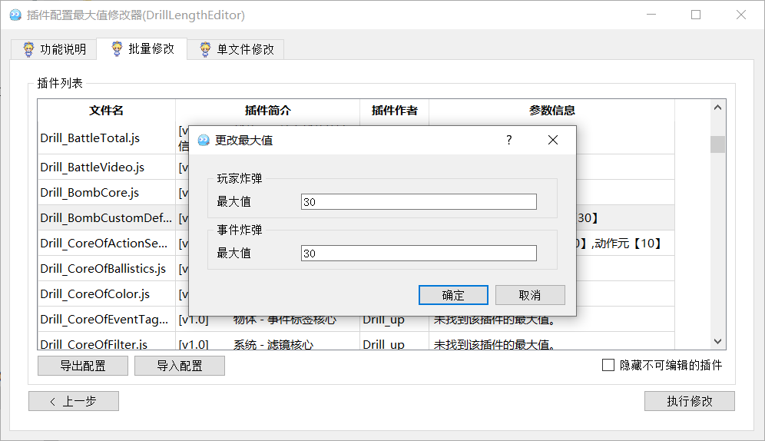Enable 隐藏不可编辑的插件 checkbox
Screen dimensions: 765x441
608,365
